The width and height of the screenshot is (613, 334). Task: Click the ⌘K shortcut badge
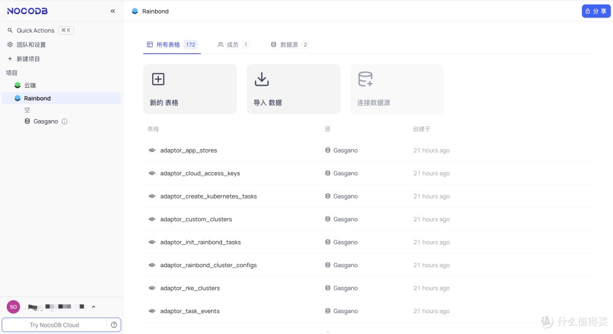(x=66, y=30)
